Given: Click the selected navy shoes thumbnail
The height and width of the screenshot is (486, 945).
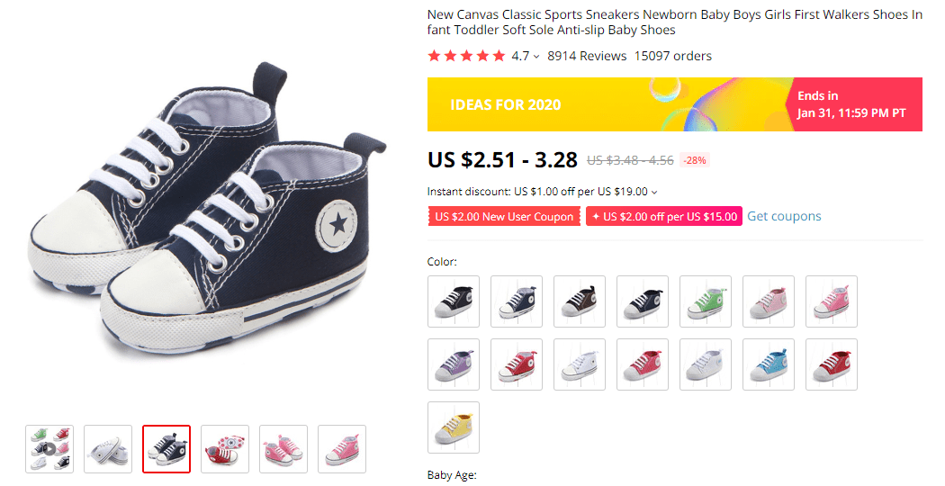Looking at the screenshot, I should point(166,448).
